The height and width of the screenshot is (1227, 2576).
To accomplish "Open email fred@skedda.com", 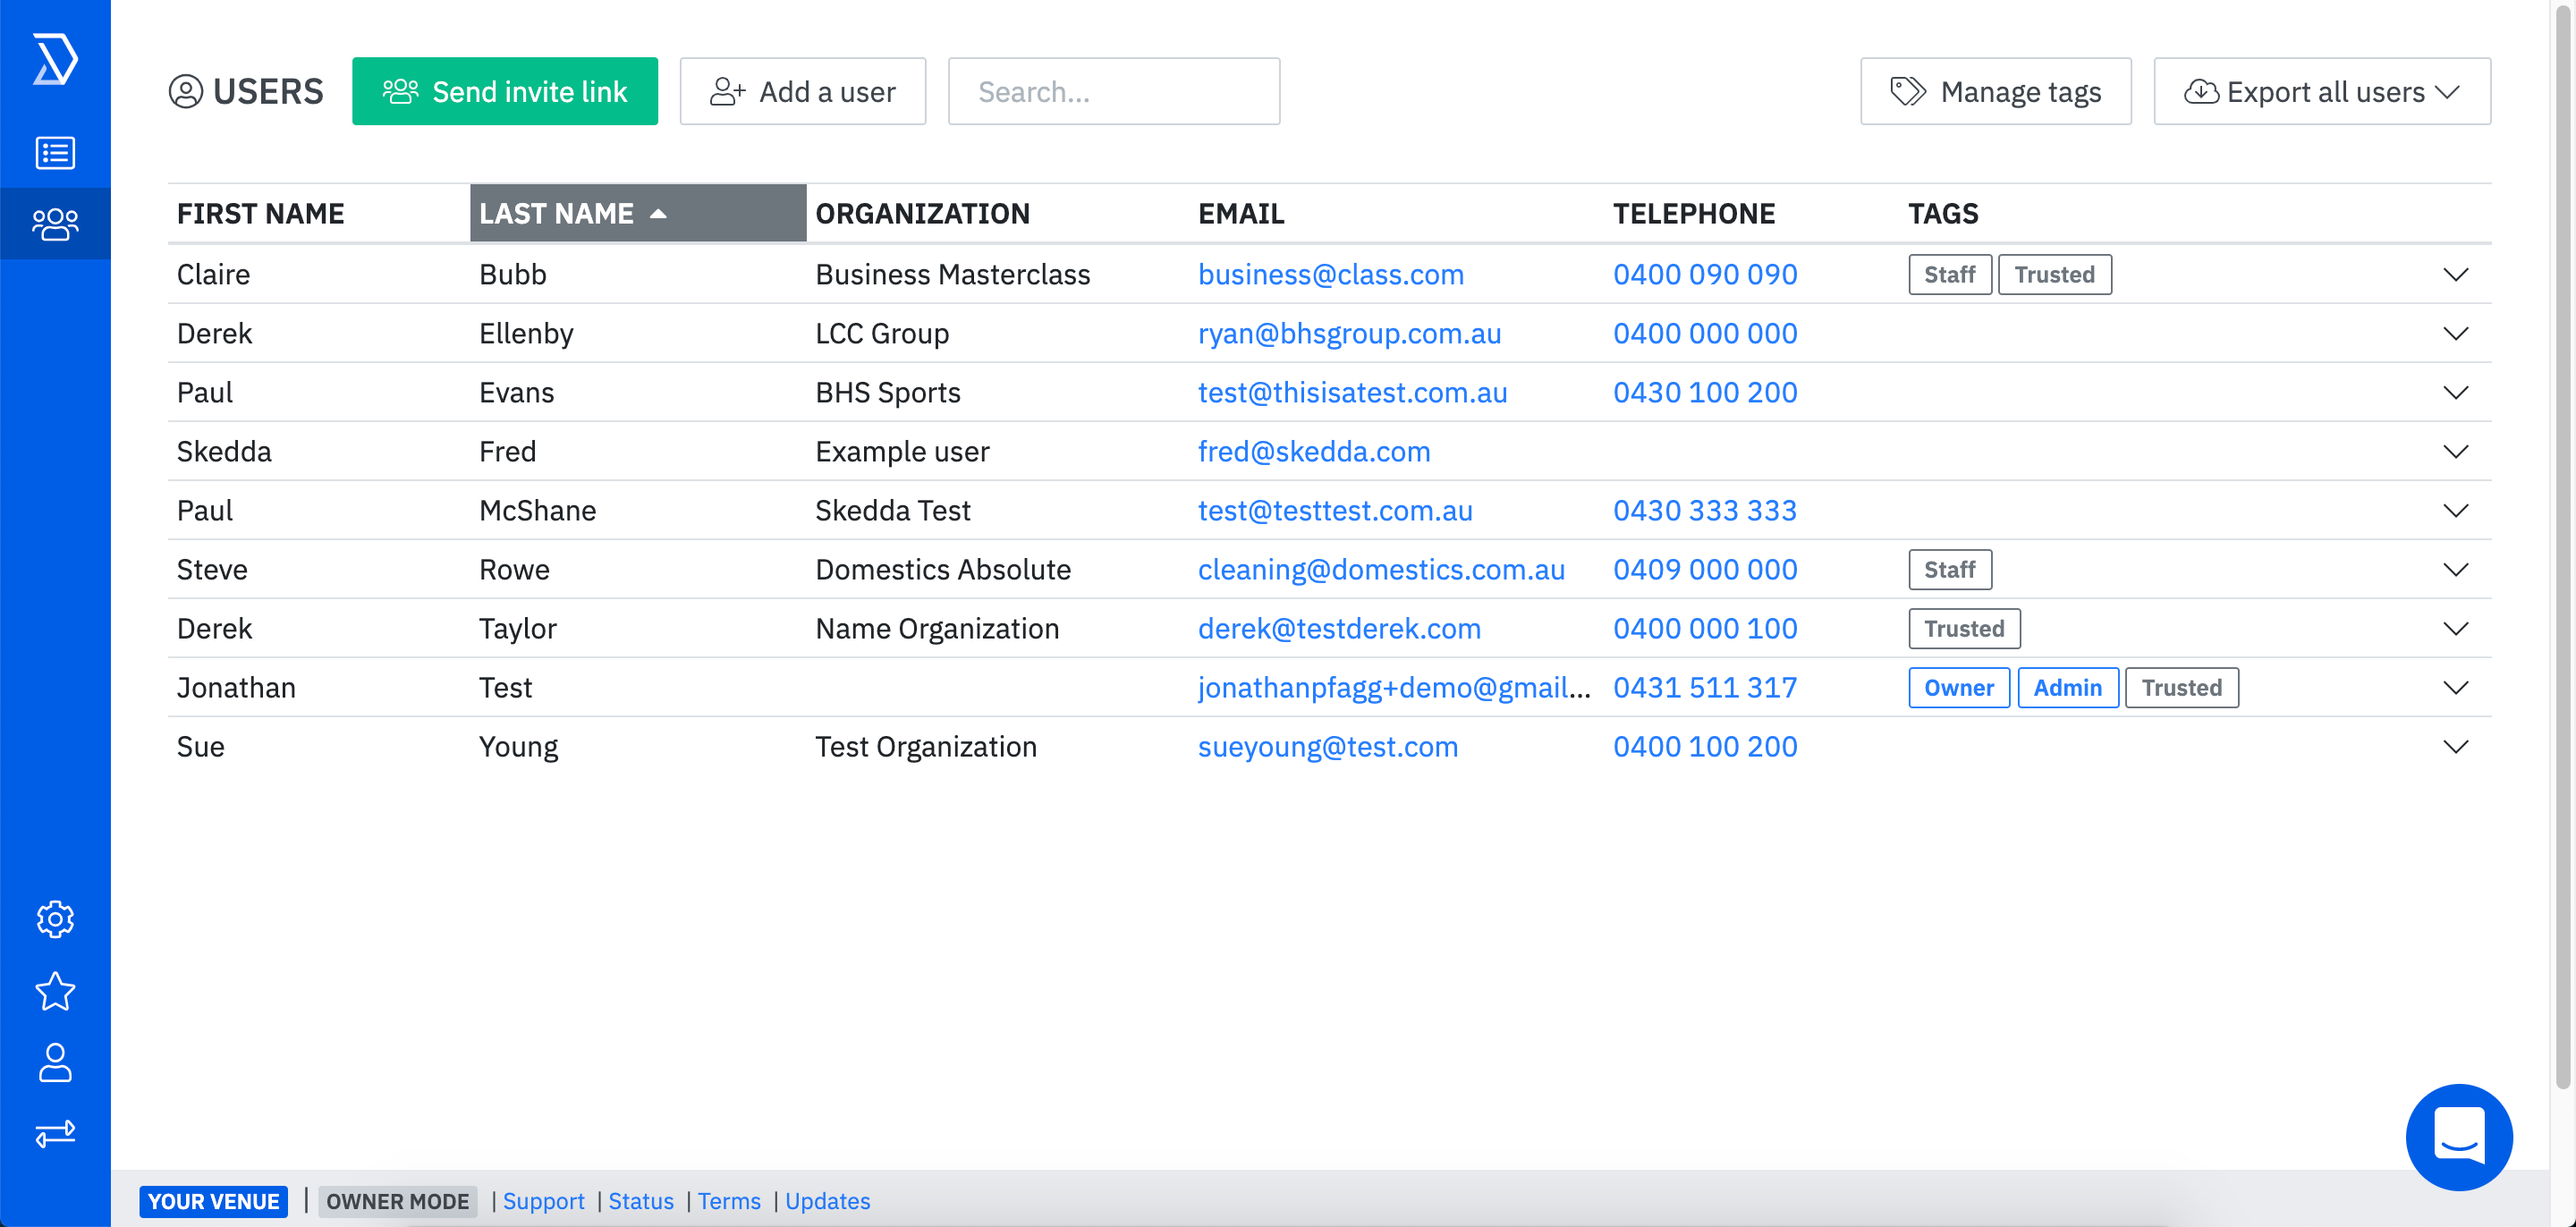I will (1314, 451).
